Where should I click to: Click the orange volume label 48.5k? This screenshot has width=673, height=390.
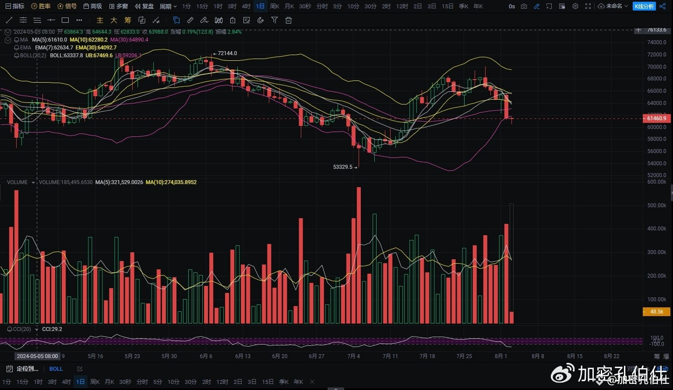click(x=656, y=312)
